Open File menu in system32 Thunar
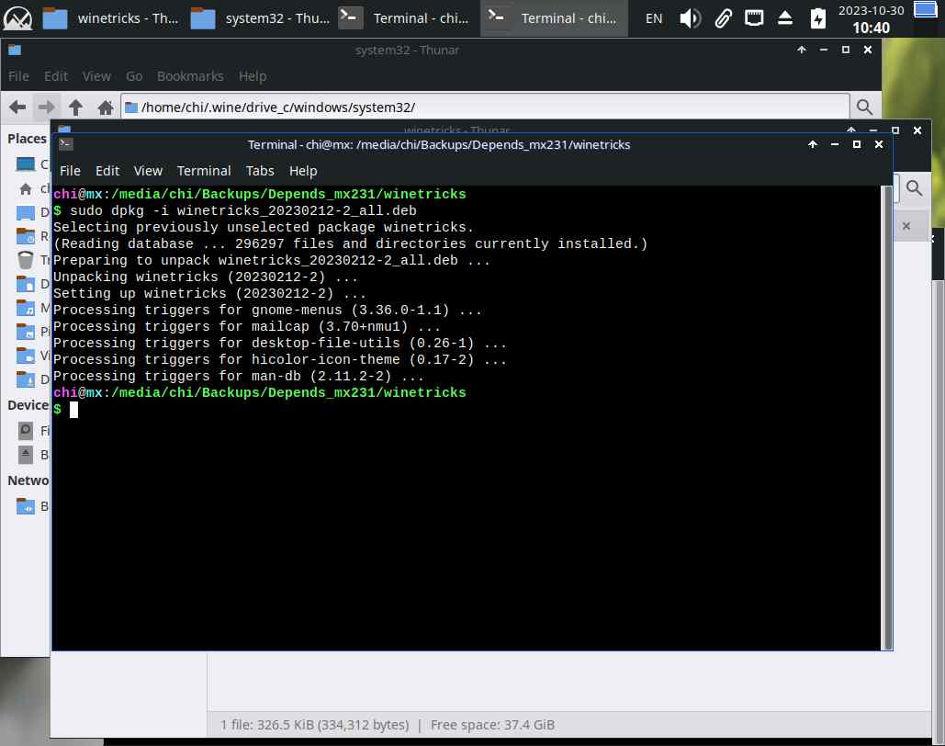This screenshot has height=746, width=945. click(x=18, y=76)
